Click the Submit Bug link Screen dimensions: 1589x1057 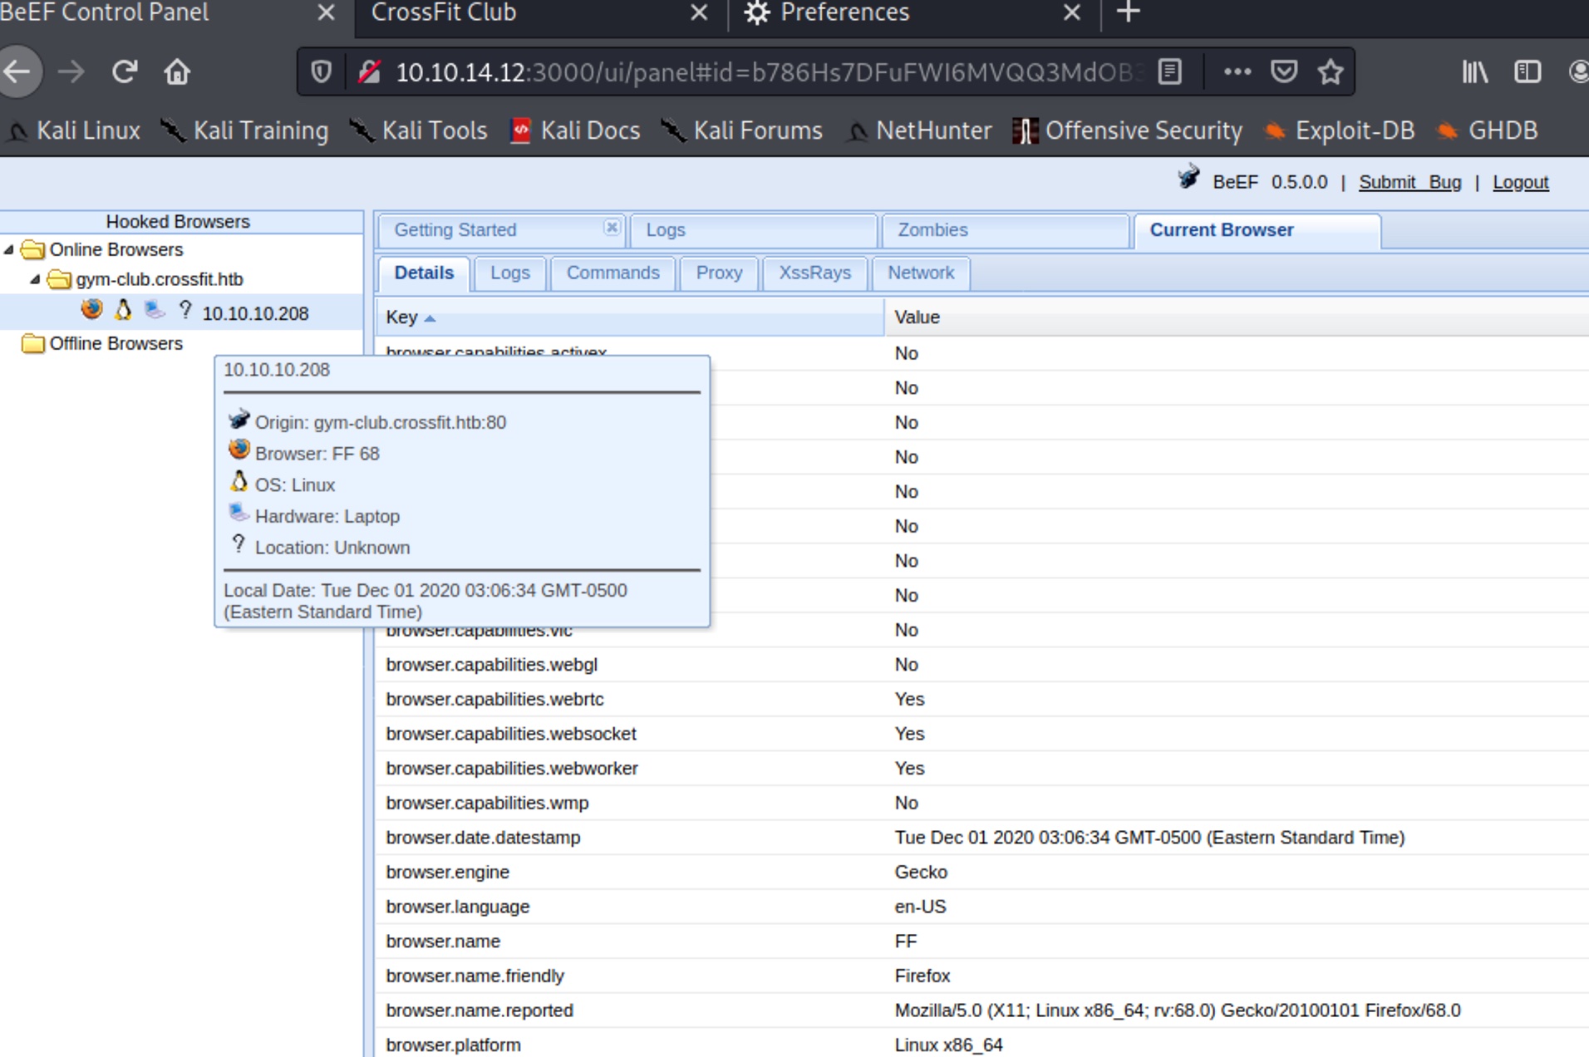1409,182
